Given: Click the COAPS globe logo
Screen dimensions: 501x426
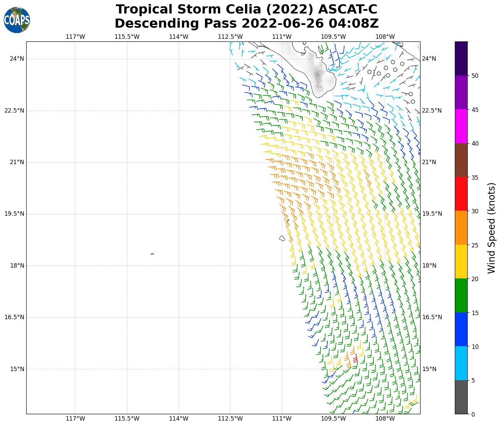Looking at the screenshot, I should pyautogui.click(x=17, y=20).
